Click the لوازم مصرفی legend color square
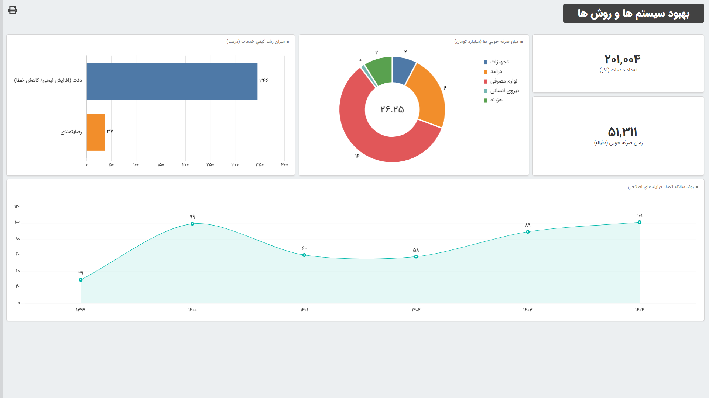709x398 pixels. [486, 81]
